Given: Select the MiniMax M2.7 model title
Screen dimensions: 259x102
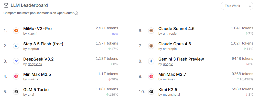Looking at the screenshot, I should pos(172,75).
